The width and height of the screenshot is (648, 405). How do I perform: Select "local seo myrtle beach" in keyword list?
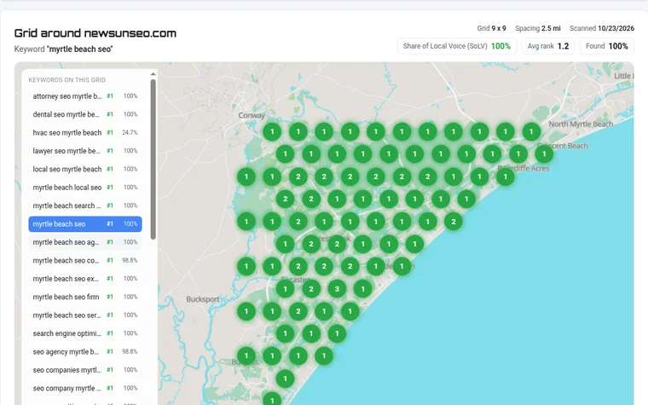85,169
